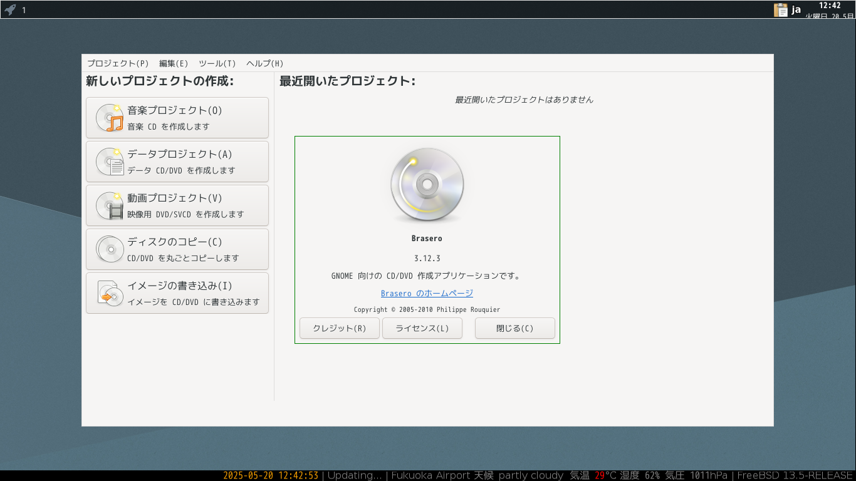
Task: Open the ヘルプ(H) menu
Action: pos(265,63)
